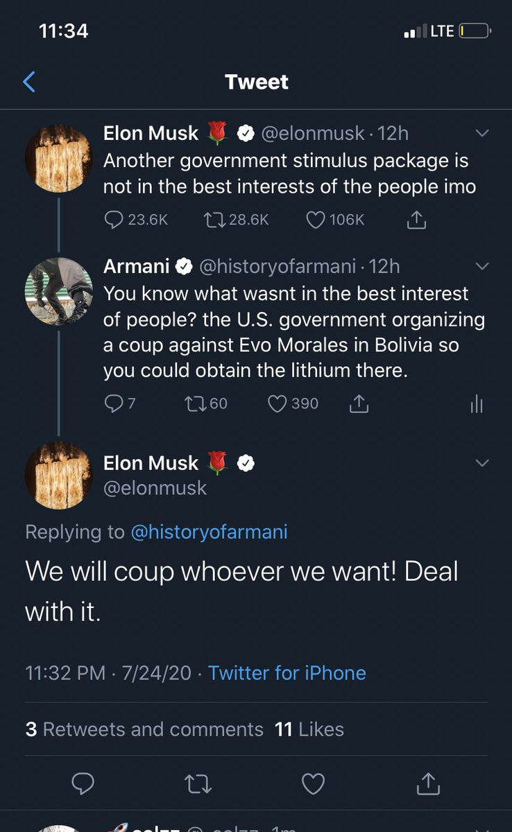The width and height of the screenshot is (512, 832).
Task: Reply to Armani's tweet about Bolivia
Action: coord(119,404)
